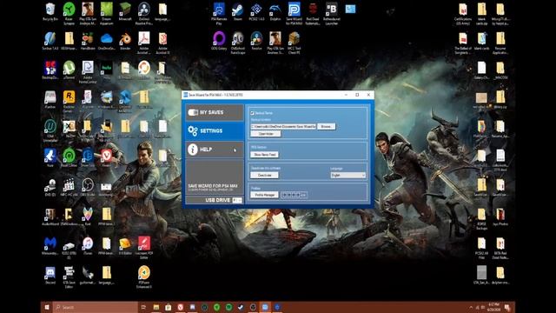
Task: Open iFunbox desktop shortcut
Action: pyautogui.click(x=50, y=99)
